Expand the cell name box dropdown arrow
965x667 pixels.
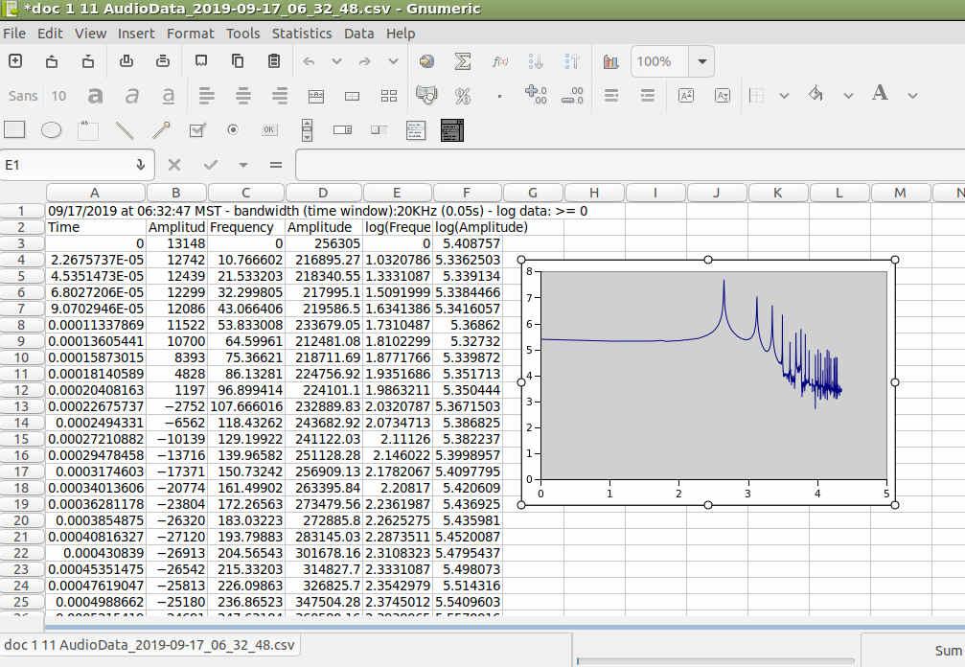point(140,165)
